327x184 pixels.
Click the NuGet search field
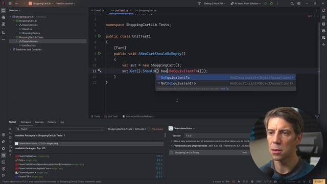[x=60, y=129]
